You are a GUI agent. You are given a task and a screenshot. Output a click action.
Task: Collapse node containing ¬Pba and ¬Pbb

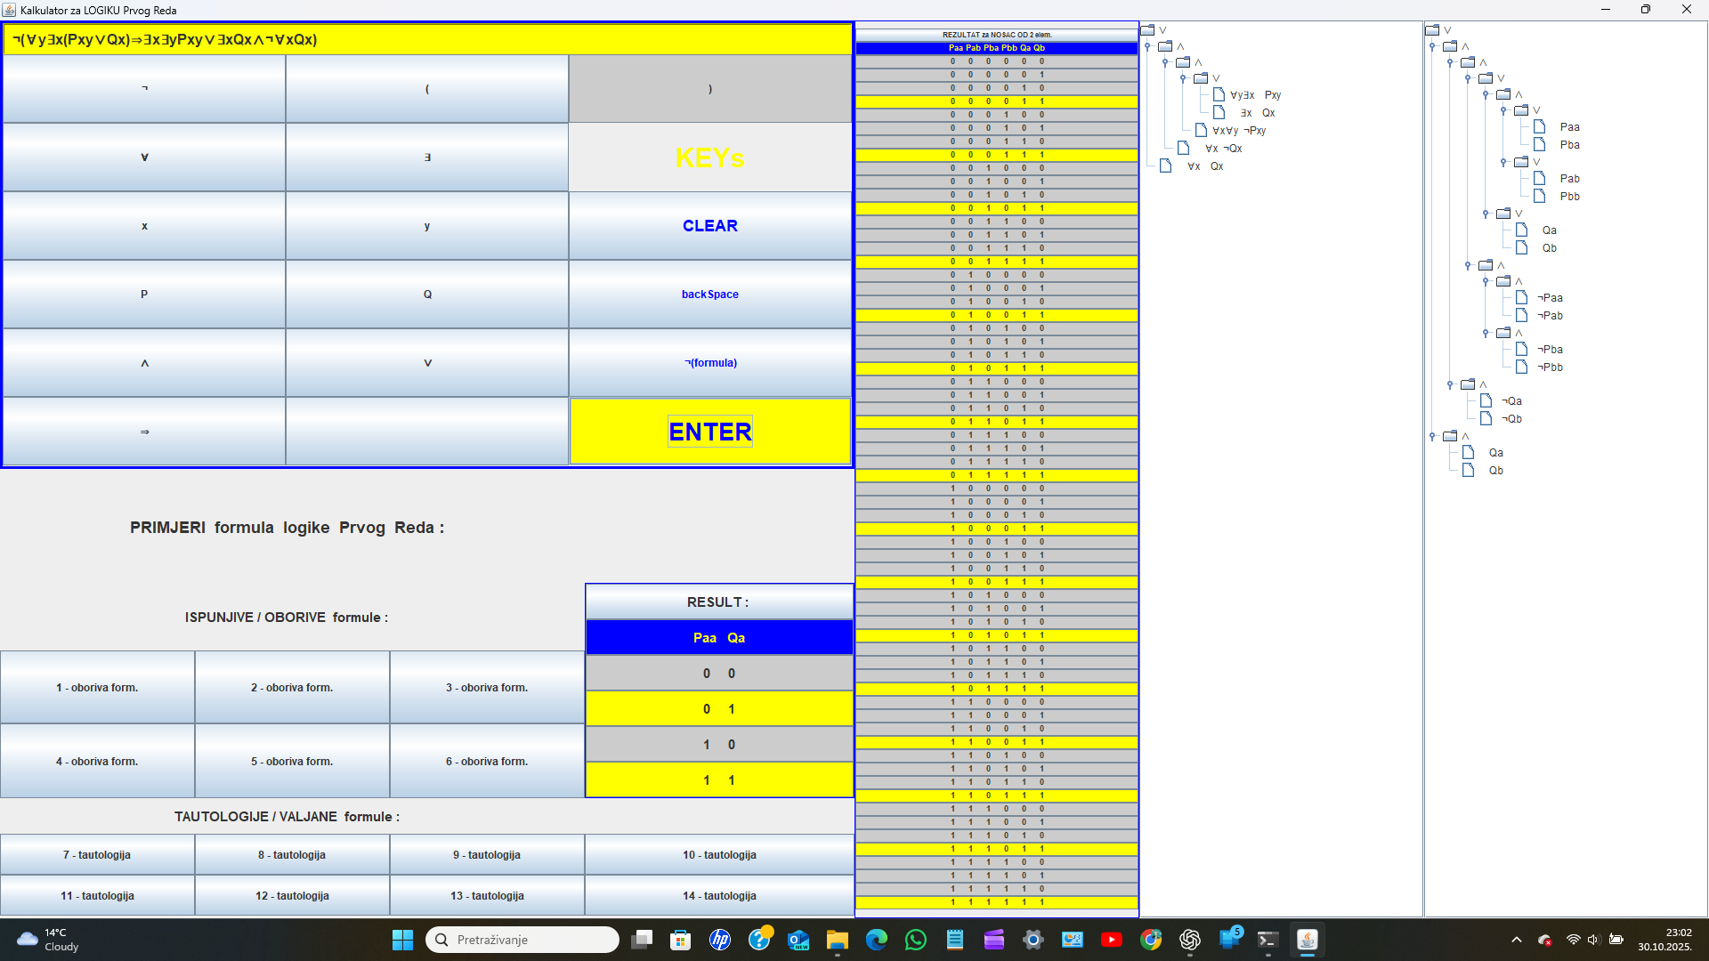point(1486,333)
